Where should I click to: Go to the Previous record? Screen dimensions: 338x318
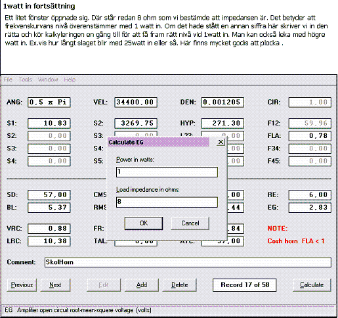point(22,285)
